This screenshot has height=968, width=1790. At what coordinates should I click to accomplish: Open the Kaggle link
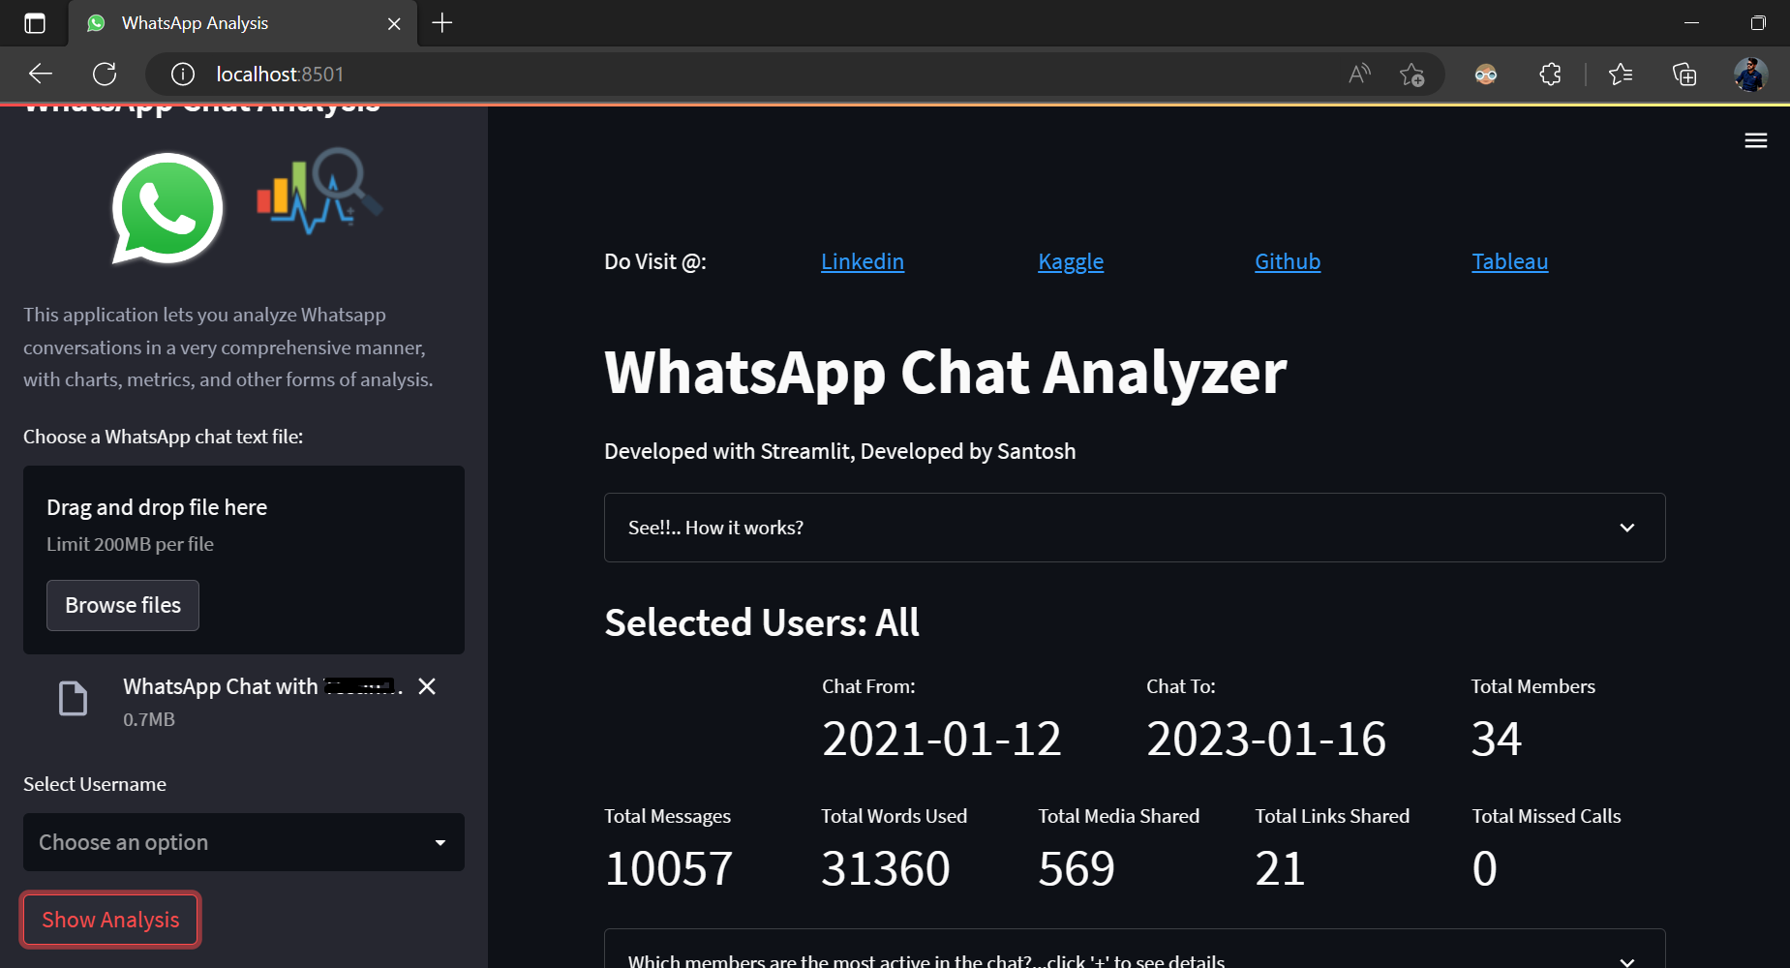click(1071, 261)
